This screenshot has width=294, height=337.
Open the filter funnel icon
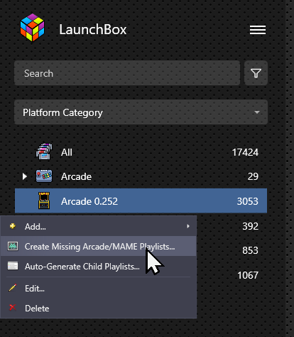256,73
